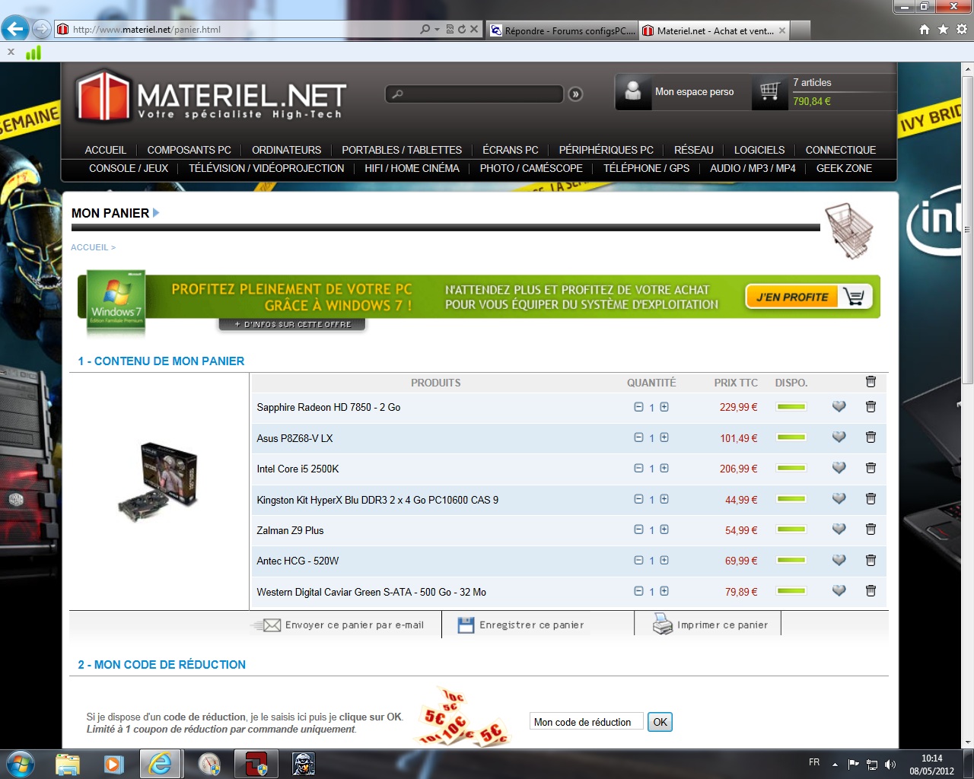
Task: Click OK to apply reduction code
Action: [x=660, y=722]
